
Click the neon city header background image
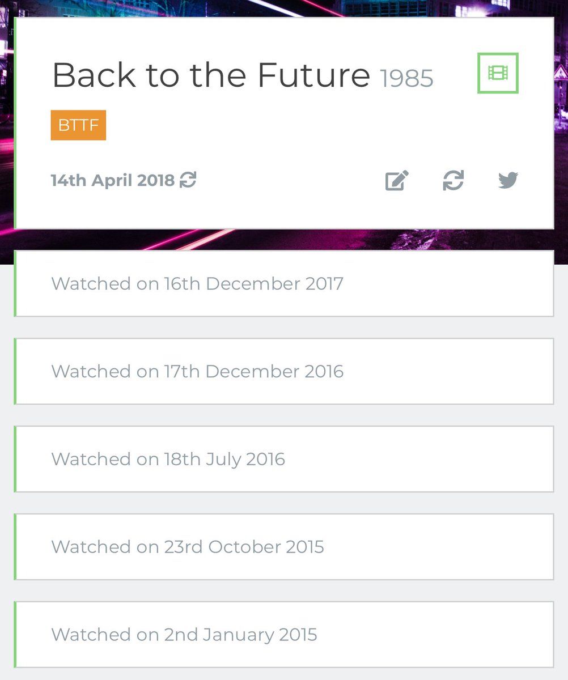pos(283,8)
